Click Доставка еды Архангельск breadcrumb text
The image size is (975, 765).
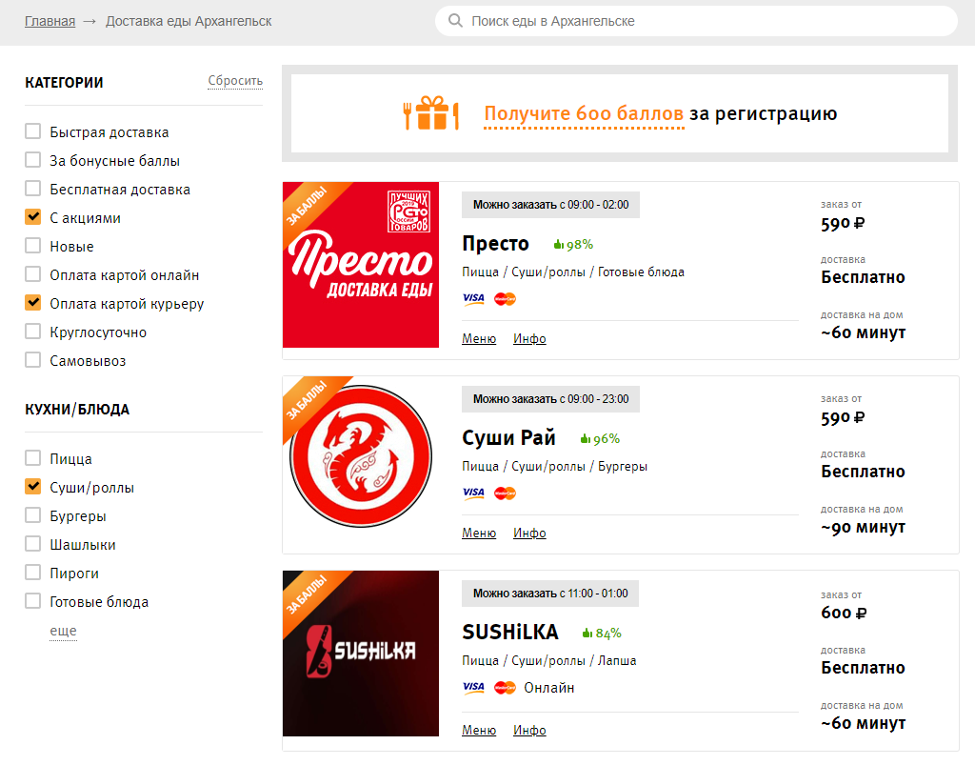pos(189,21)
